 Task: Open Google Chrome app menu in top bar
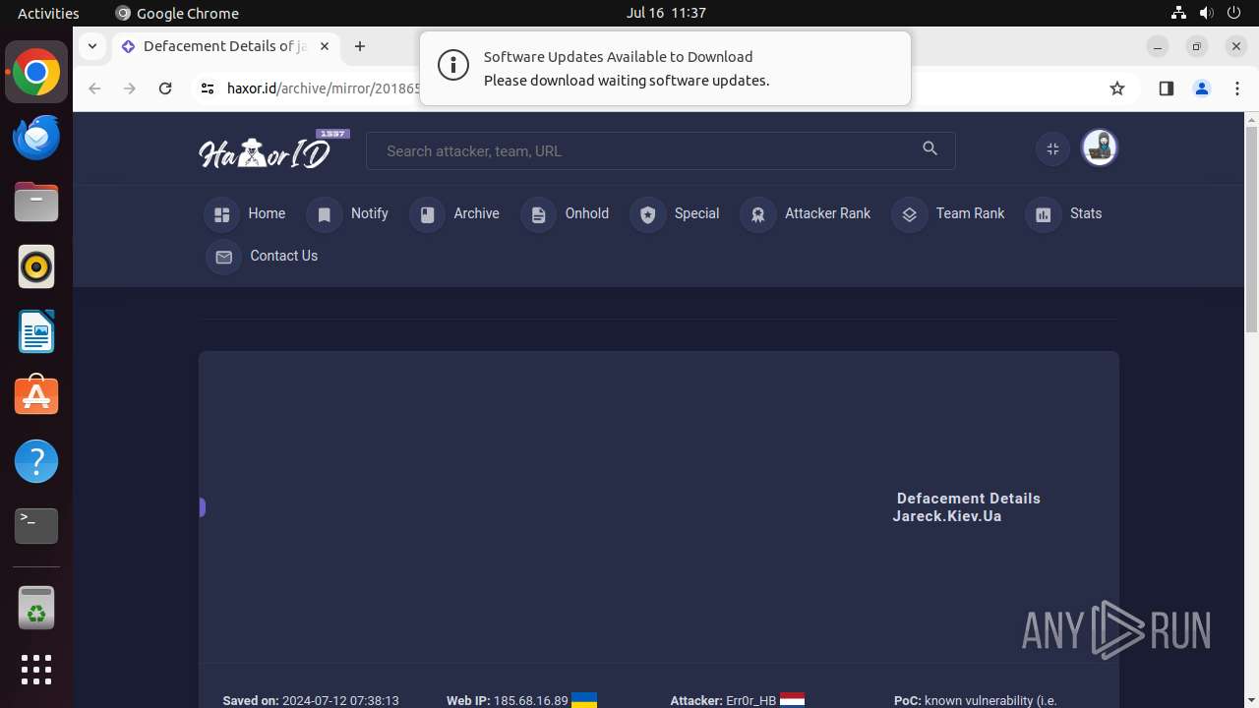(x=177, y=13)
